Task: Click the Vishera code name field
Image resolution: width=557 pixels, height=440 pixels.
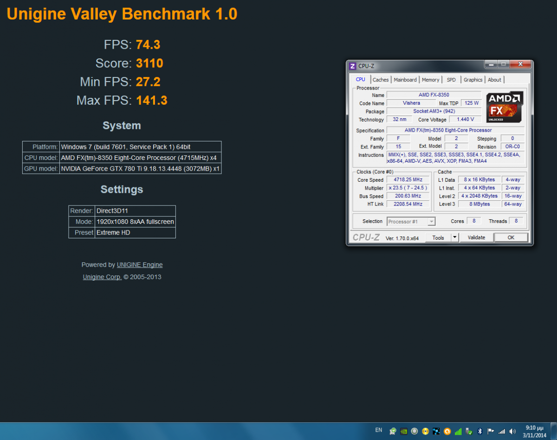Action: click(x=411, y=103)
